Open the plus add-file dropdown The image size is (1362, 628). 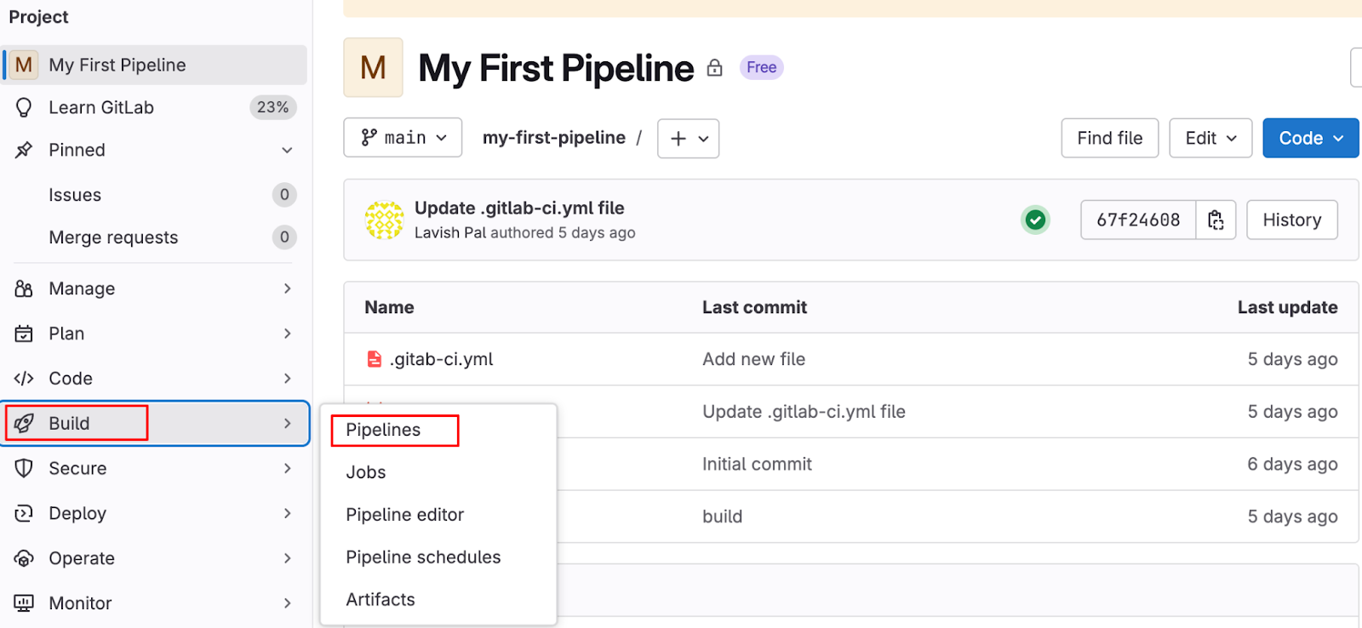click(x=688, y=138)
